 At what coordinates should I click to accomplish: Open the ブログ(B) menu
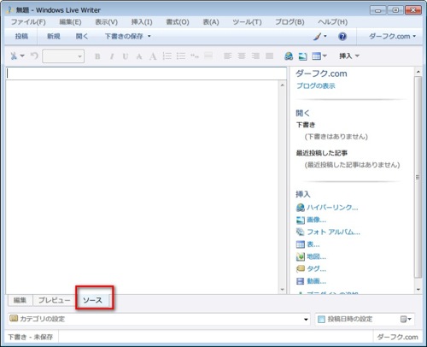[290, 22]
